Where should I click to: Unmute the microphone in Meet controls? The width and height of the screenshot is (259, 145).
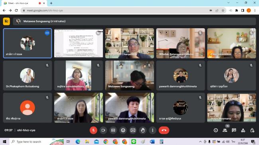tap(93, 130)
